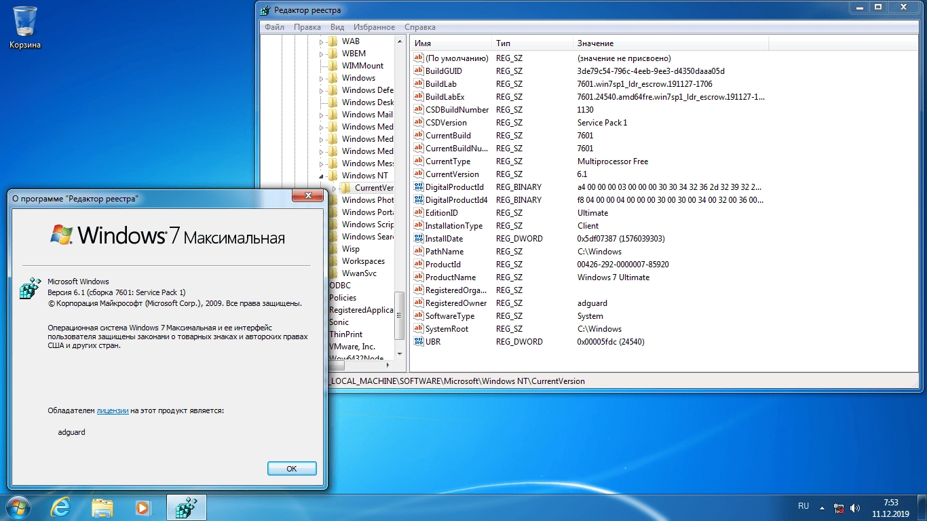Click the binary icon of DigitalProductId value
Image resolution: width=927 pixels, height=521 pixels.
[x=419, y=187]
